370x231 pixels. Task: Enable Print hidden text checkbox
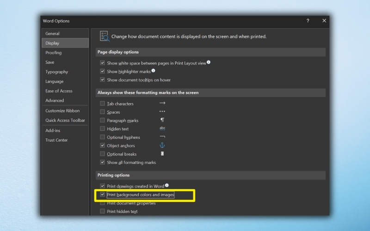pyautogui.click(x=102, y=211)
